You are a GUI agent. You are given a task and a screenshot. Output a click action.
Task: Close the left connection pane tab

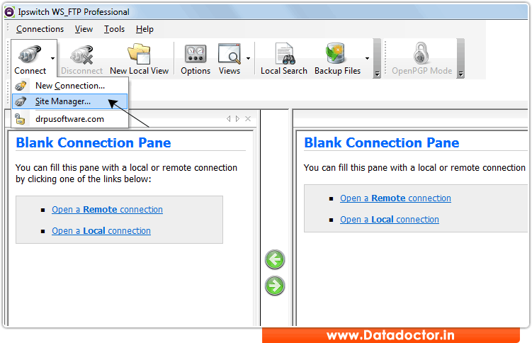[x=248, y=119]
